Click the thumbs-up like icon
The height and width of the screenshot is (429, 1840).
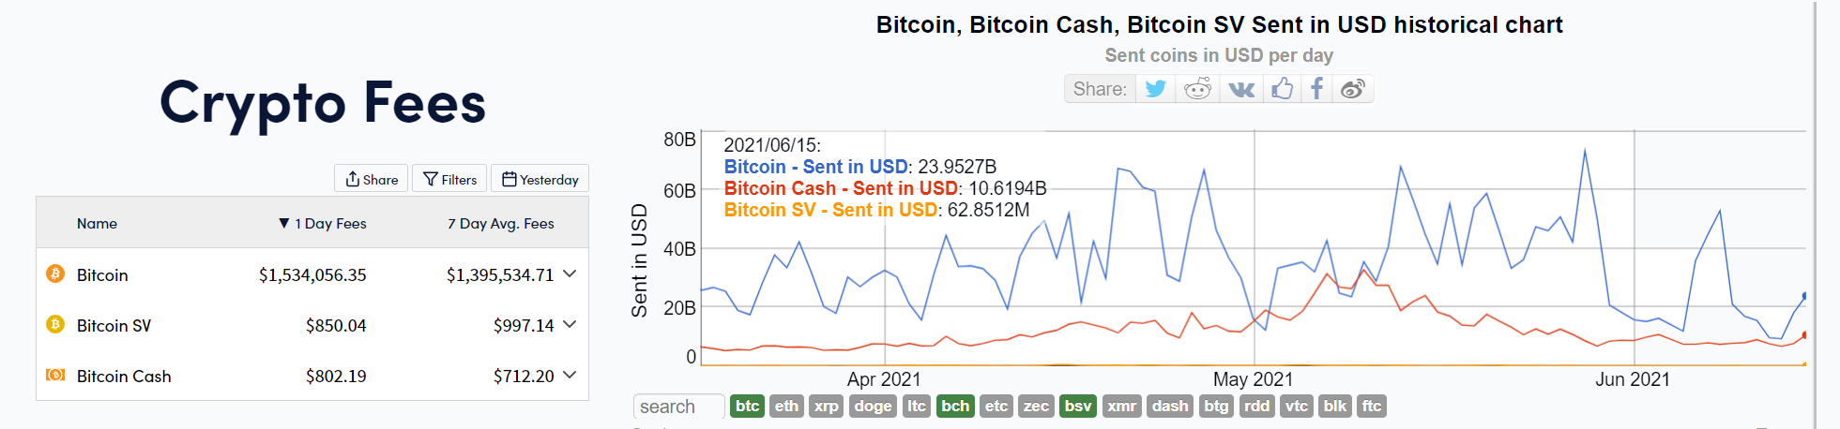[x=1282, y=89]
